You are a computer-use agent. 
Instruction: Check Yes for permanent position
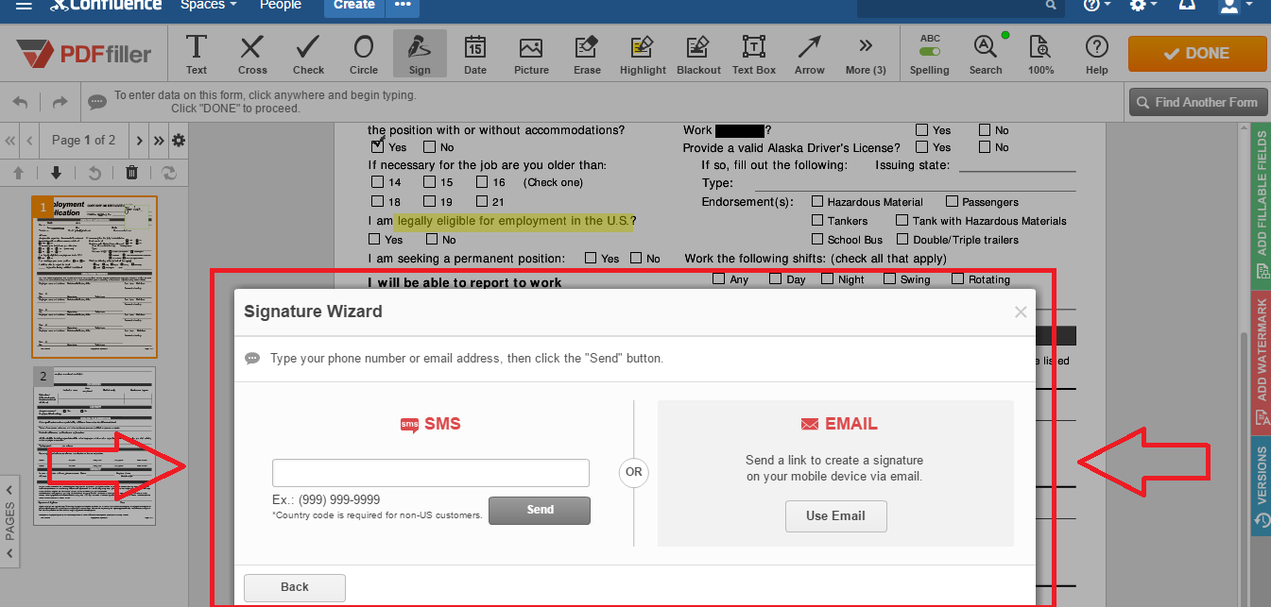click(x=591, y=258)
